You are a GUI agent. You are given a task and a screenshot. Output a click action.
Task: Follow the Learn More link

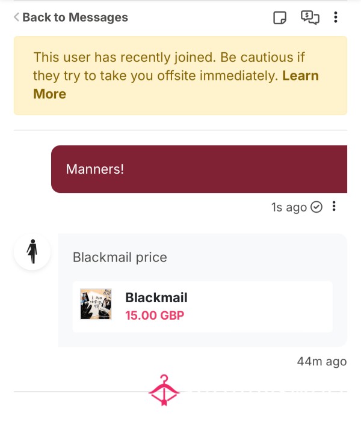tap(176, 85)
